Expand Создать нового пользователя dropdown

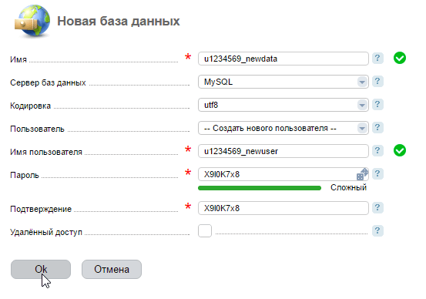coord(283,128)
